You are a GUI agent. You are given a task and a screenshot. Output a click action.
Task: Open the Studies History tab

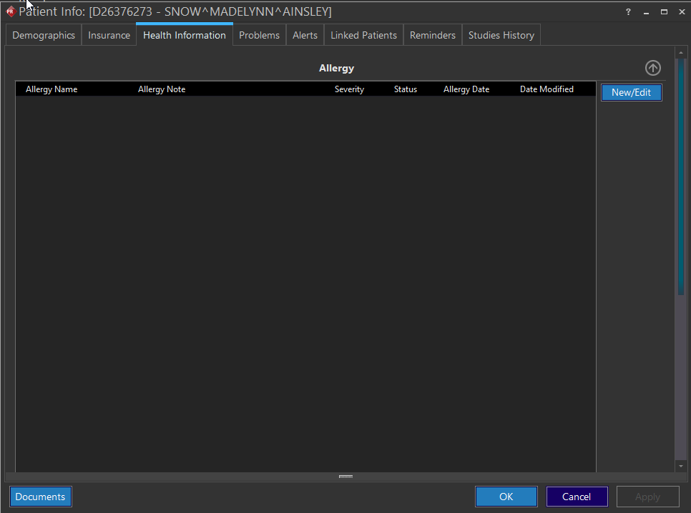click(501, 35)
